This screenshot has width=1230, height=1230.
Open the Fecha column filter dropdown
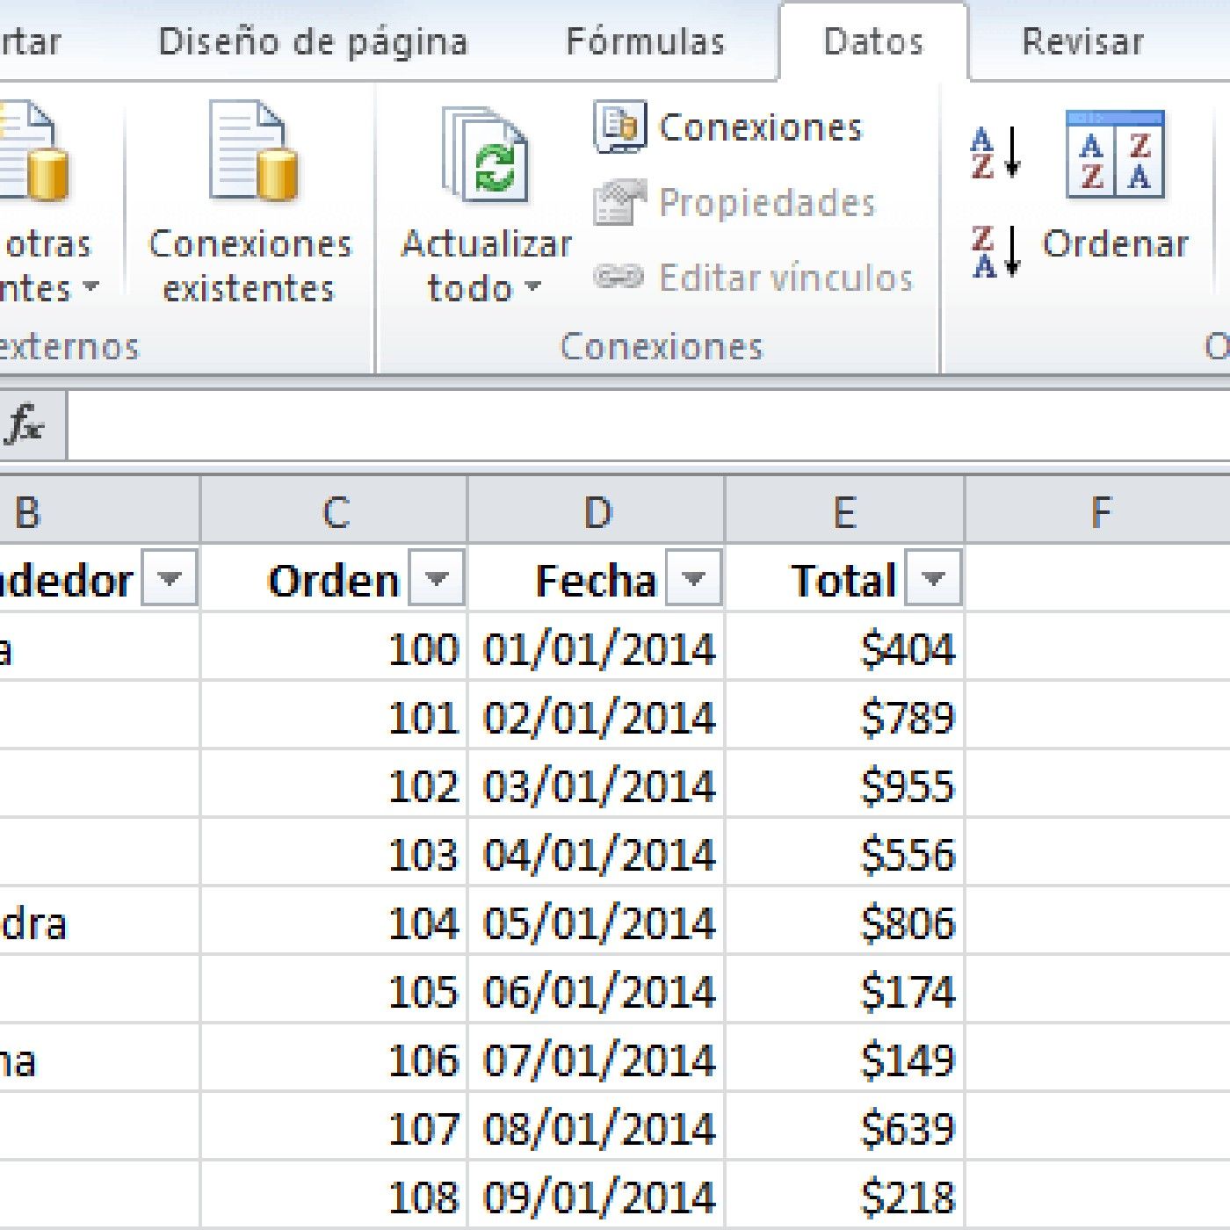click(693, 578)
